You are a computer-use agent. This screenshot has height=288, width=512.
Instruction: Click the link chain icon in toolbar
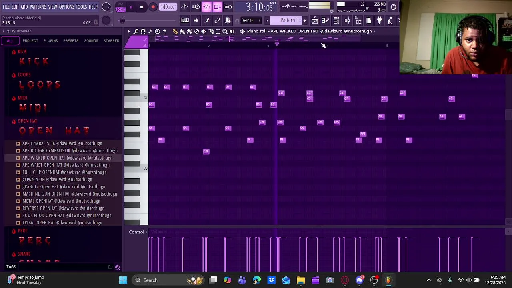click(x=217, y=20)
